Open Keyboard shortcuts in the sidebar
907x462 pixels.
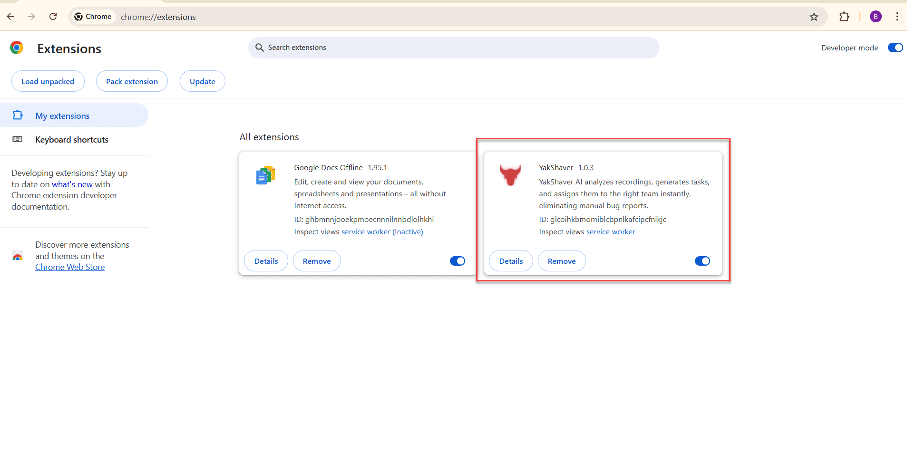[x=72, y=140]
